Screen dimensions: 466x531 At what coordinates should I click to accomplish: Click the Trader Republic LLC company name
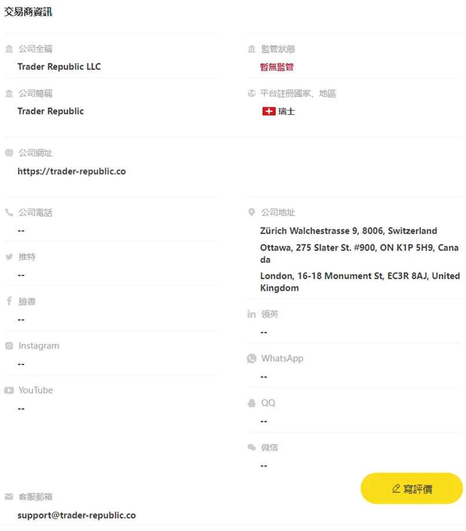(x=59, y=67)
